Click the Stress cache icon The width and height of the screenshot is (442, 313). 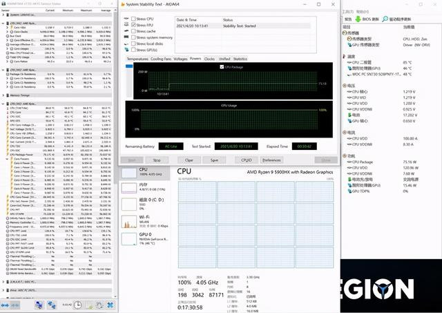(126, 31)
